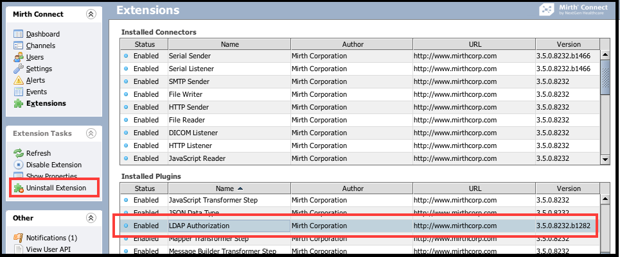The image size is (620, 257).
Task: Select the JavaScript Transformer Step plugin name
Action: click(213, 200)
